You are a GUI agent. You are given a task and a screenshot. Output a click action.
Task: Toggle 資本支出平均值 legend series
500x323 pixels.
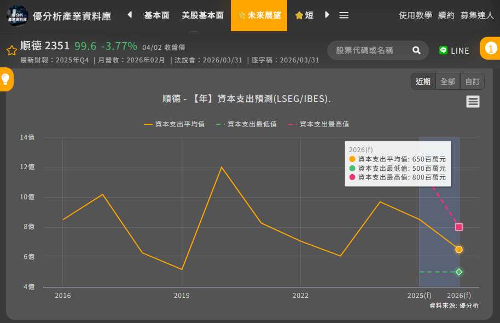tap(175, 124)
